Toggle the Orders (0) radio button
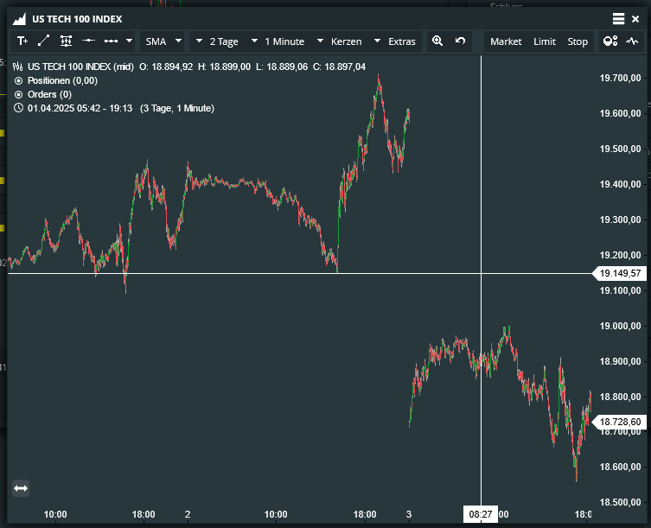This screenshot has width=651, height=528. 19,94
